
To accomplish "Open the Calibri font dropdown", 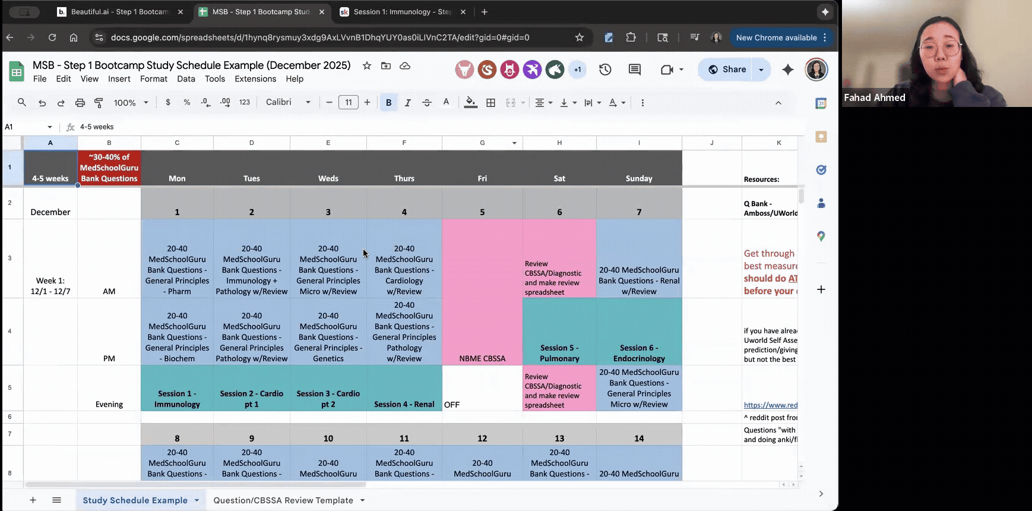I will [x=288, y=102].
